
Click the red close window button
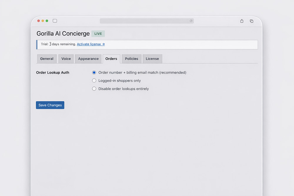(39, 21)
